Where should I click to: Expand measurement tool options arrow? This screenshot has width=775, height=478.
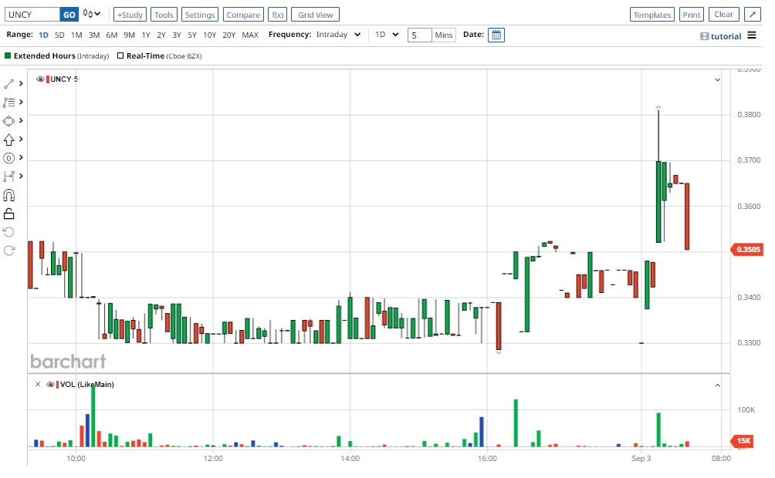click(21, 177)
